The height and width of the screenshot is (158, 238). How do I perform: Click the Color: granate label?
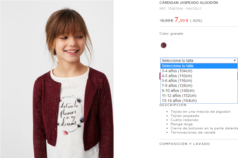pos(171,34)
